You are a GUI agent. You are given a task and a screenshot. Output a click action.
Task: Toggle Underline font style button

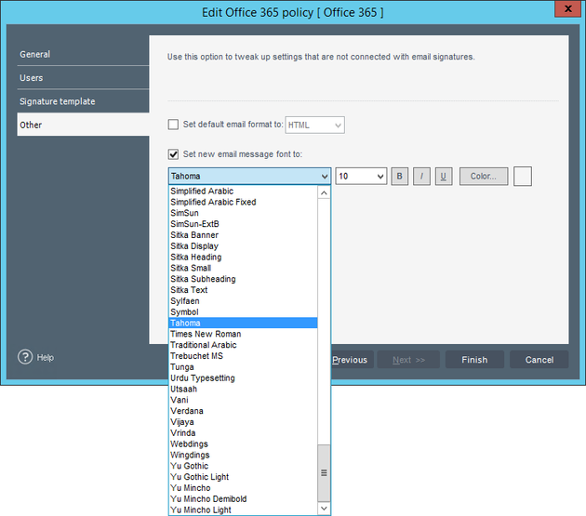[x=444, y=177]
